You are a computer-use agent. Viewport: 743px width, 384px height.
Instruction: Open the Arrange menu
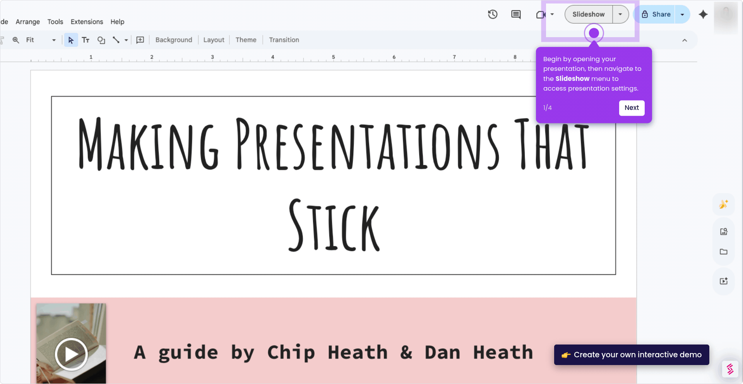28,22
